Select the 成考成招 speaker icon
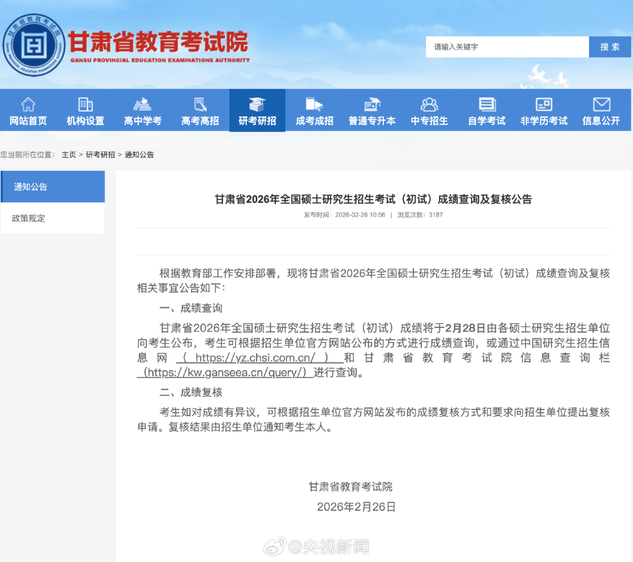Viewport: 633px width, 562px height. (x=315, y=104)
